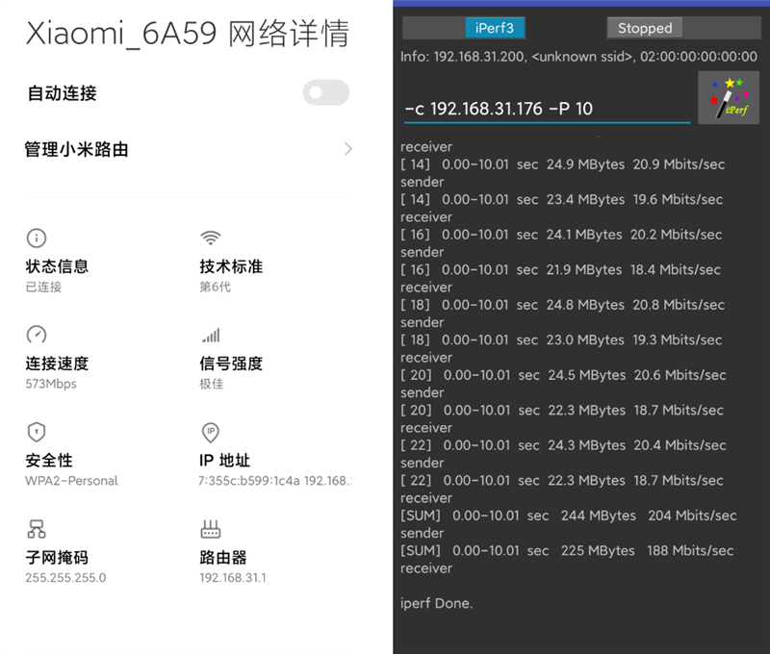Select the 状态信息 status info icon
The width and height of the screenshot is (770, 654).
point(37,238)
